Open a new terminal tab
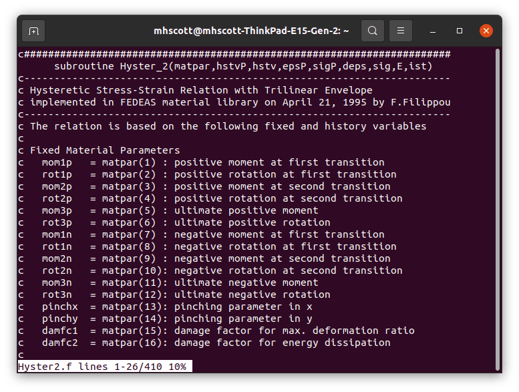This screenshot has width=519, height=392. [x=33, y=31]
